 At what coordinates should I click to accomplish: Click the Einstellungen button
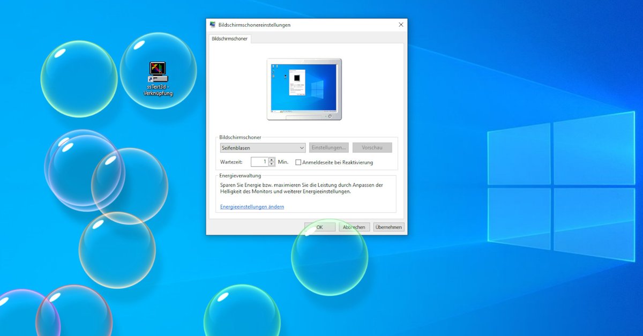[x=328, y=147]
